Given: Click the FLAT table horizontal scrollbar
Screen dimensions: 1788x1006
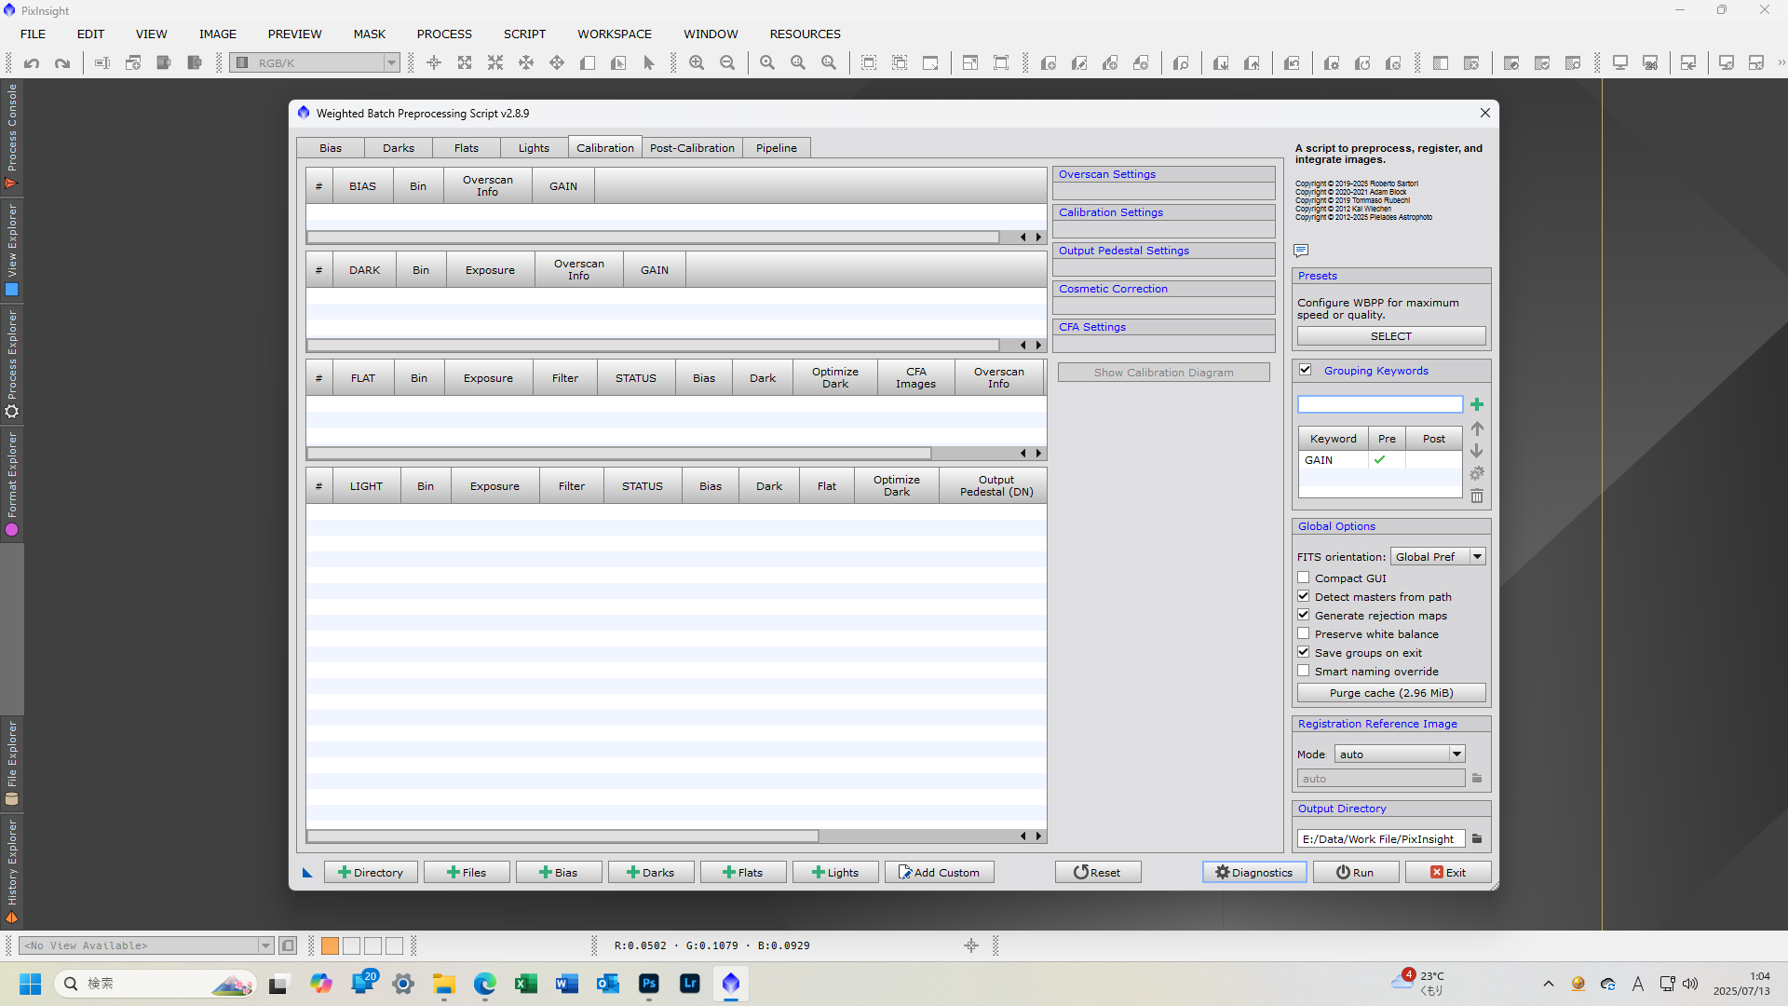Looking at the screenshot, I should 619,454.
